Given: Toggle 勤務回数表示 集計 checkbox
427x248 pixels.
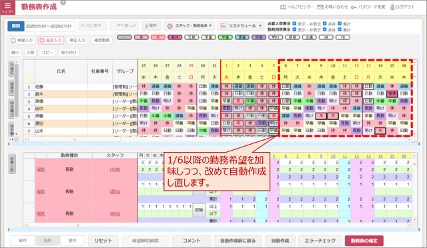Looking at the screenshot, I should [340, 29].
